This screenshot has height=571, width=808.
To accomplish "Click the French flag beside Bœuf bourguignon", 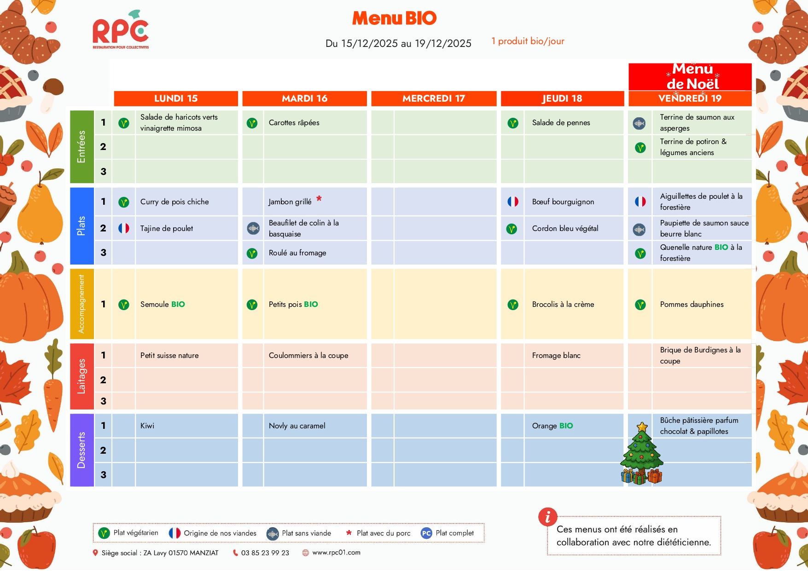I will [x=512, y=202].
